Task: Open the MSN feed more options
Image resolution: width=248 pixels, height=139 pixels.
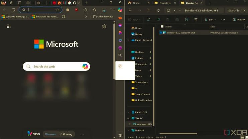Action: [x=83, y=134]
